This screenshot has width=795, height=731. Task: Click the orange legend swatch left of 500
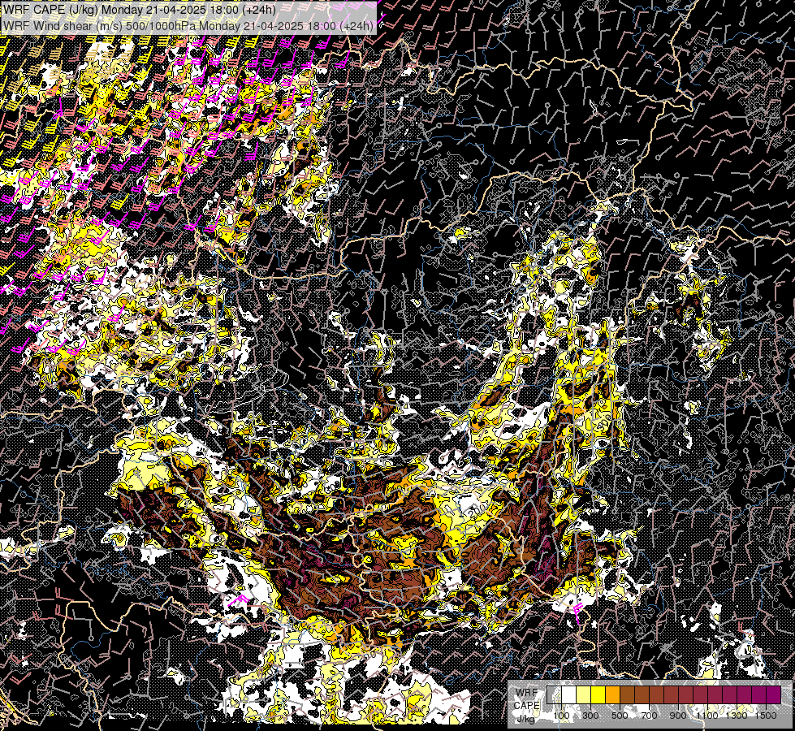612,695
